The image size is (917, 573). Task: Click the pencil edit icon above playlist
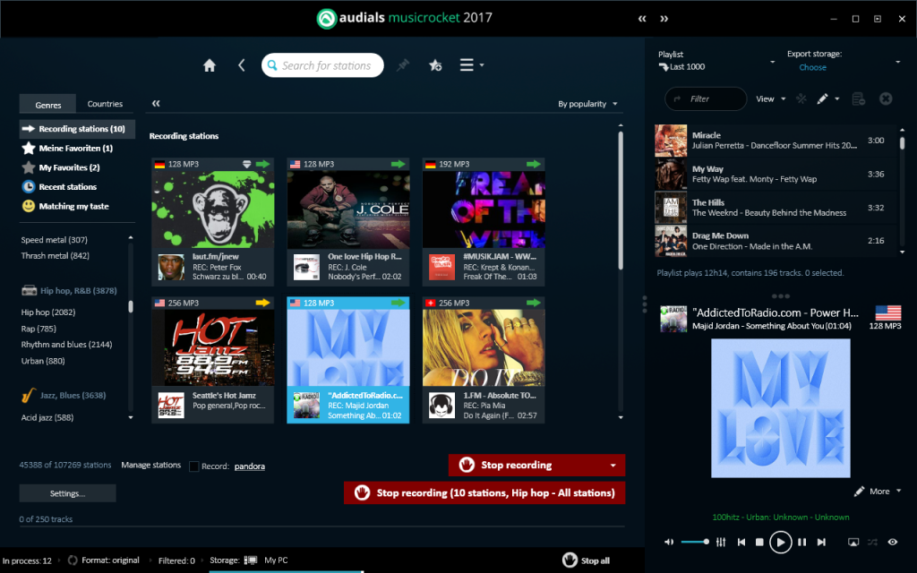[823, 98]
